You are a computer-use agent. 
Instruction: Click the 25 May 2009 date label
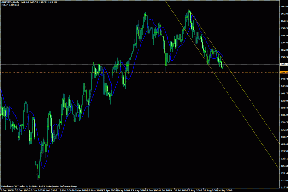(138, 190)
